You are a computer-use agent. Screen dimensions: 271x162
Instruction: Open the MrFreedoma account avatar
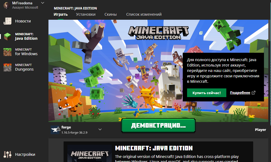tap(6, 5)
